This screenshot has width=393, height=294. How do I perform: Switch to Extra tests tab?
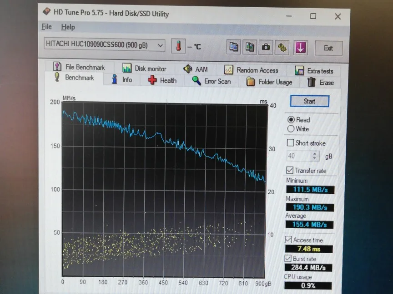(314, 71)
